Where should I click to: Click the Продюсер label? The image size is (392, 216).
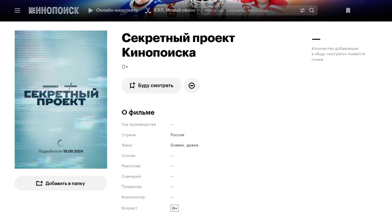point(132,187)
